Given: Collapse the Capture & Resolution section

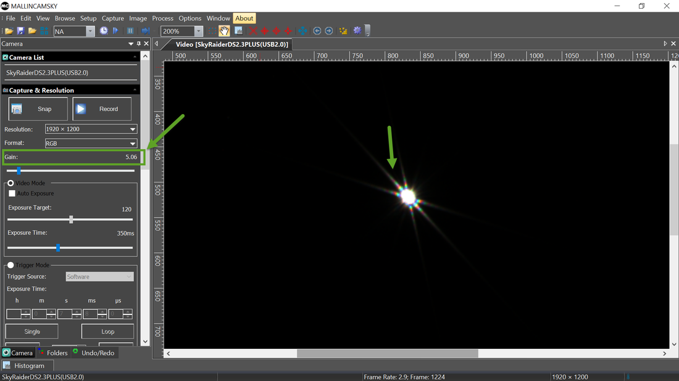Looking at the screenshot, I should coord(135,90).
